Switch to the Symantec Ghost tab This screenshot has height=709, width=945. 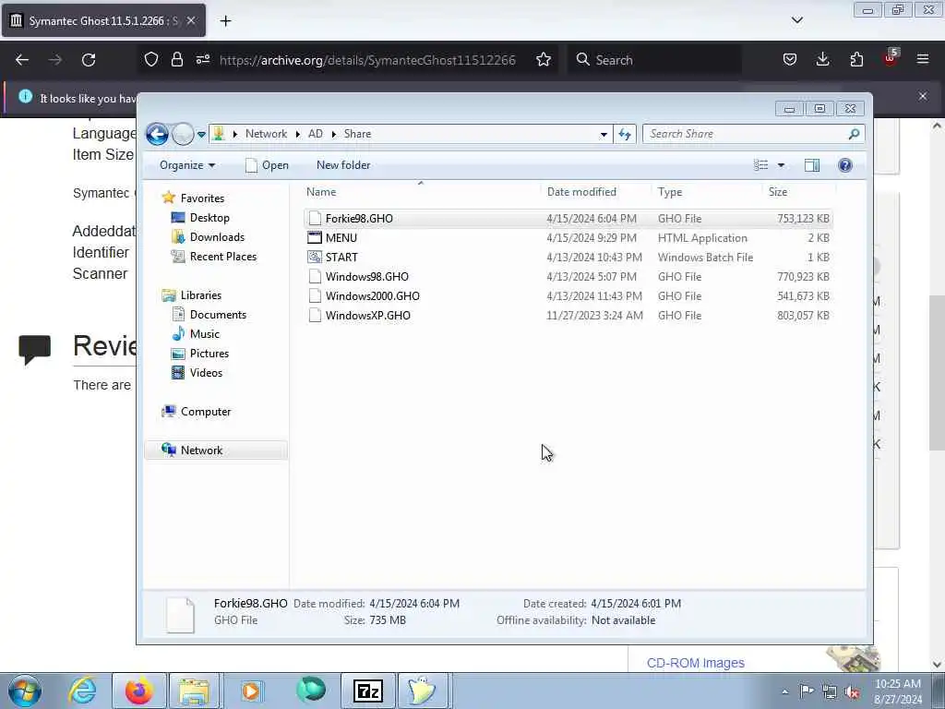point(103,20)
